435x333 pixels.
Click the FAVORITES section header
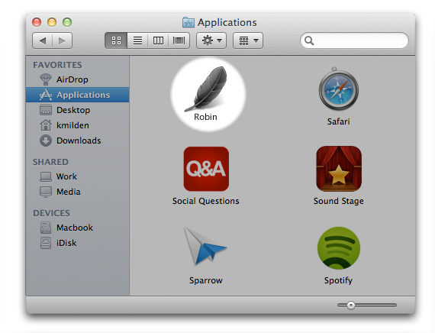click(57, 65)
